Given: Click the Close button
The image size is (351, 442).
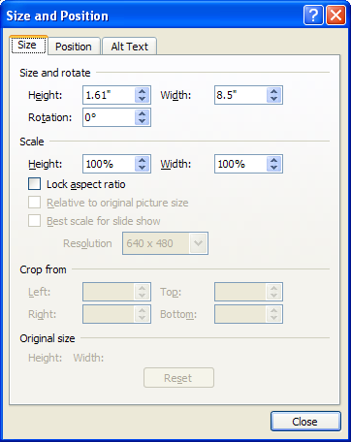Looking at the screenshot, I should 305,422.
